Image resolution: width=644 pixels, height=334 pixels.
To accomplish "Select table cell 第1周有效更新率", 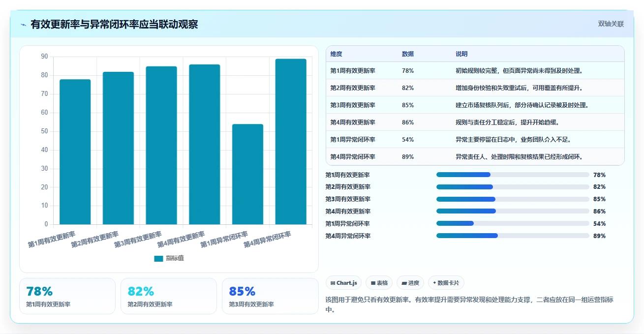I will pos(353,71).
